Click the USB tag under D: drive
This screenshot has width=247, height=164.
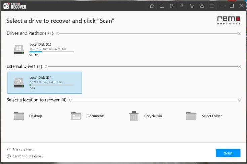click(x=32, y=88)
